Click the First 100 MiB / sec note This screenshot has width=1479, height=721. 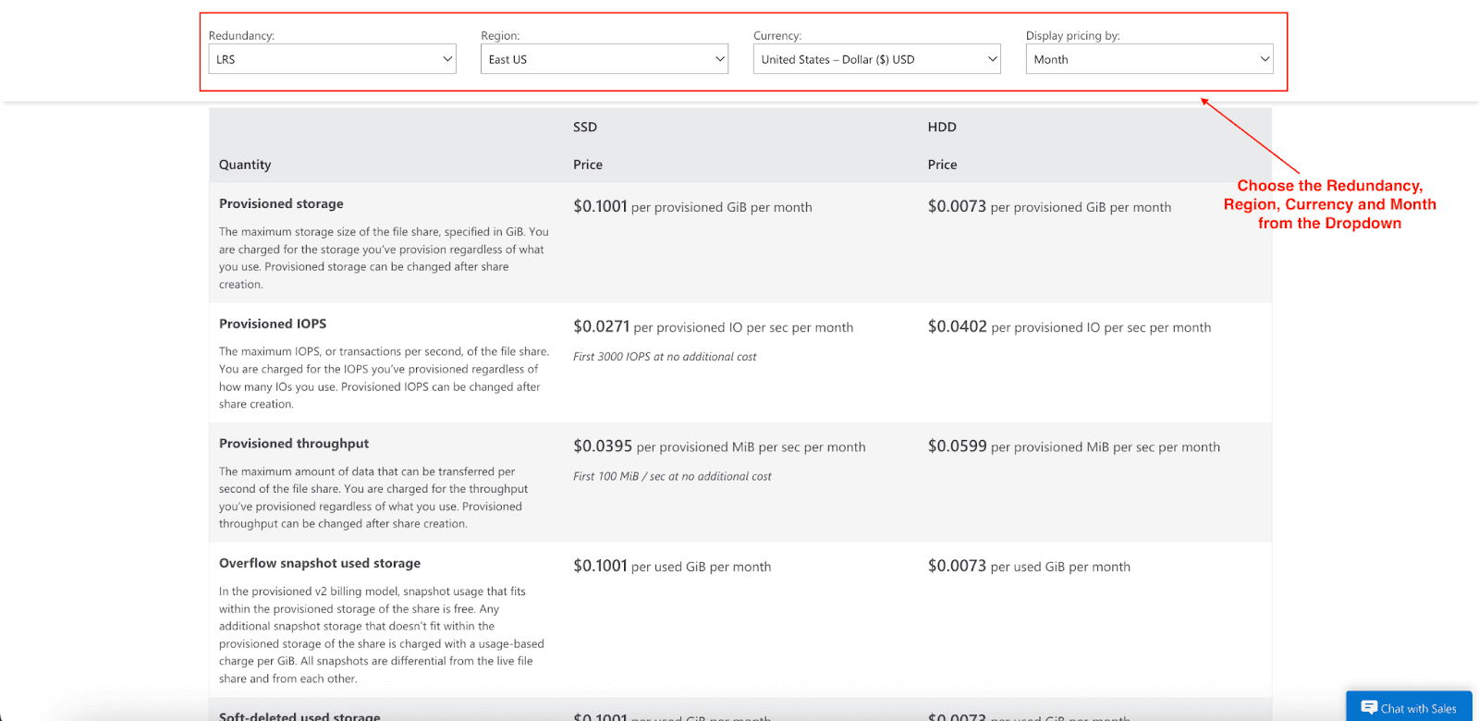[672, 477]
